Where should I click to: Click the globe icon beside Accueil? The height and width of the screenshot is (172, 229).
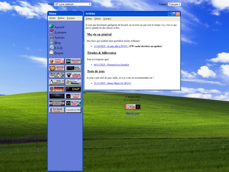(x=51, y=26)
